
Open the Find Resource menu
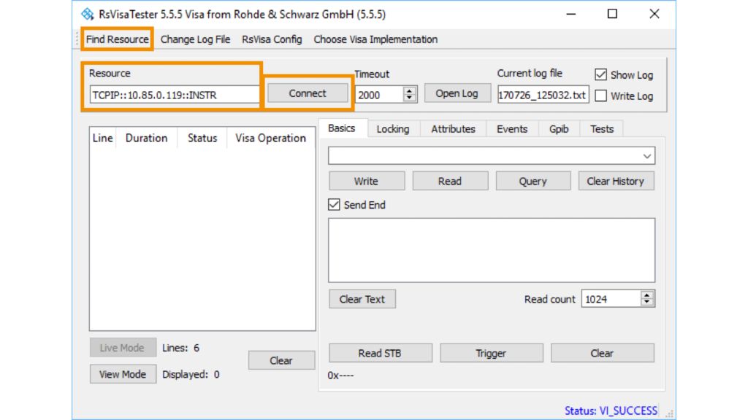(x=117, y=39)
